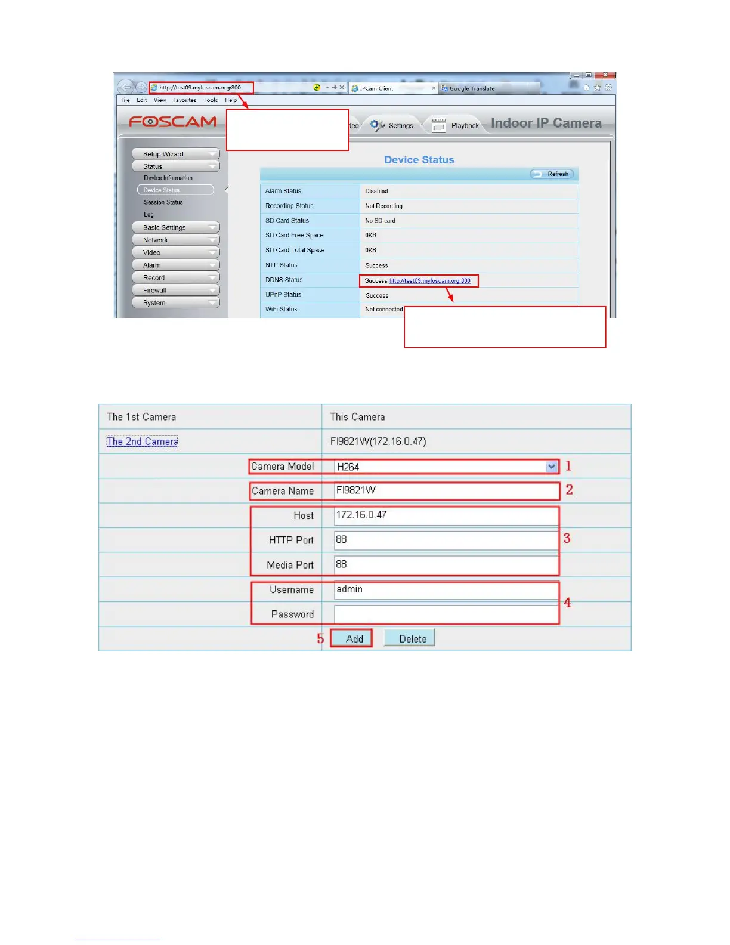This screenshot has height=945, width=730.
Task: Go forward with the browser forward arrow
Action: pos(141,87)
